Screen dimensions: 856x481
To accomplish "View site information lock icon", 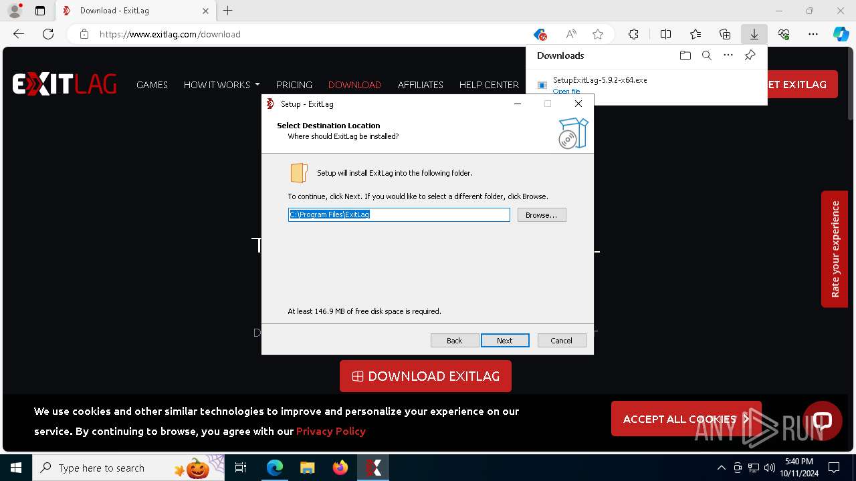I will (x=84, y=34).
